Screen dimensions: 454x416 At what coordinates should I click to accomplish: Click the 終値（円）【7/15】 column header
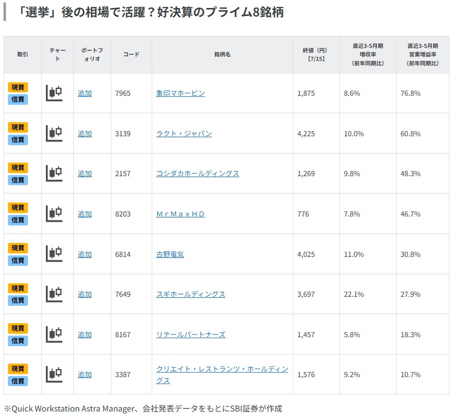[x=316, y=54]
